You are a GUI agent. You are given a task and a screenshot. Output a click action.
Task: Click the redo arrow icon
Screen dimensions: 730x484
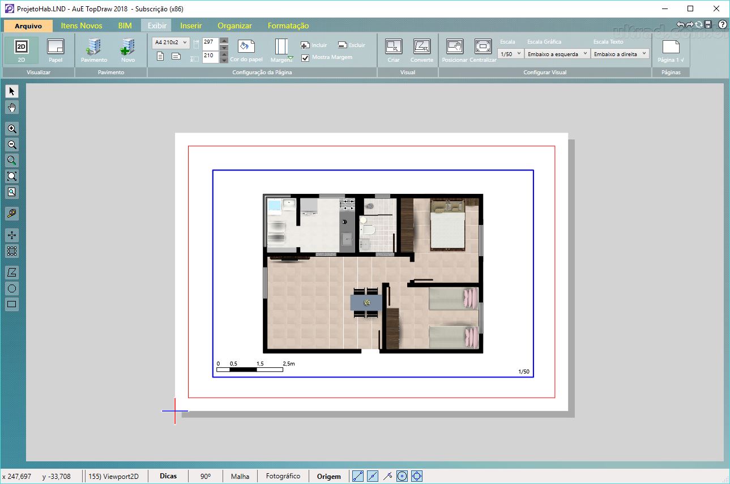(x=690, y=25)
